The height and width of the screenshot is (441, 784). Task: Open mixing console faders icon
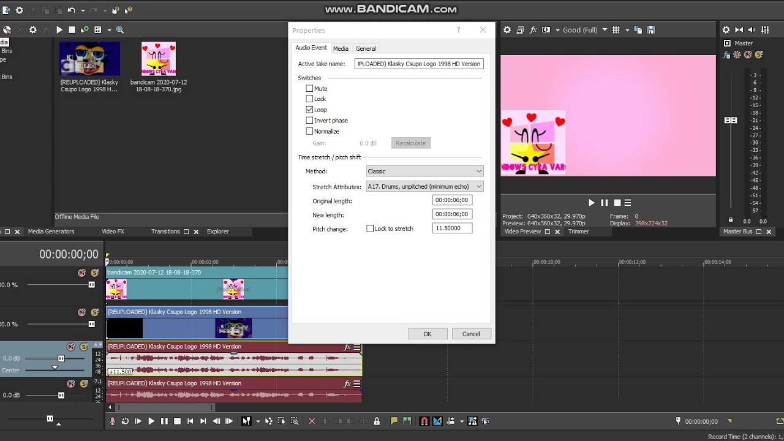tap(765, 29)
